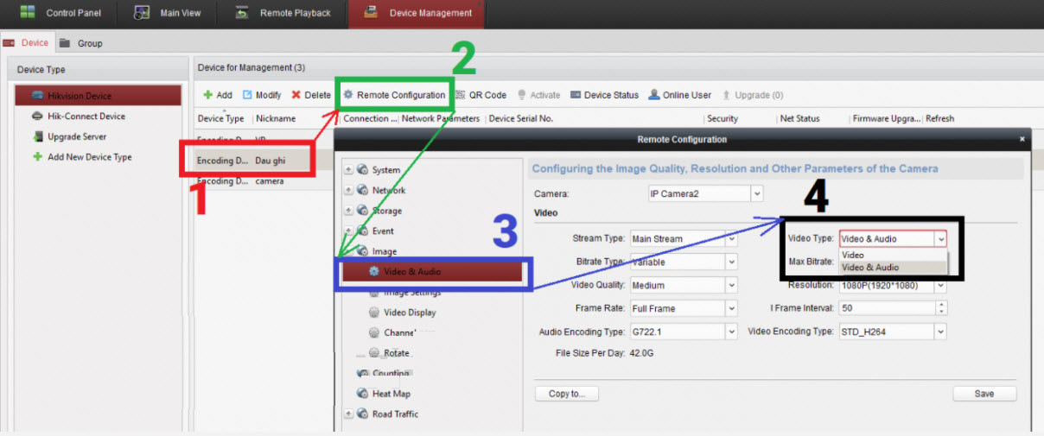Viewport: 1044px width, 436px height.
Task: Click the Add device plus icon
Action: pos(208,95)
